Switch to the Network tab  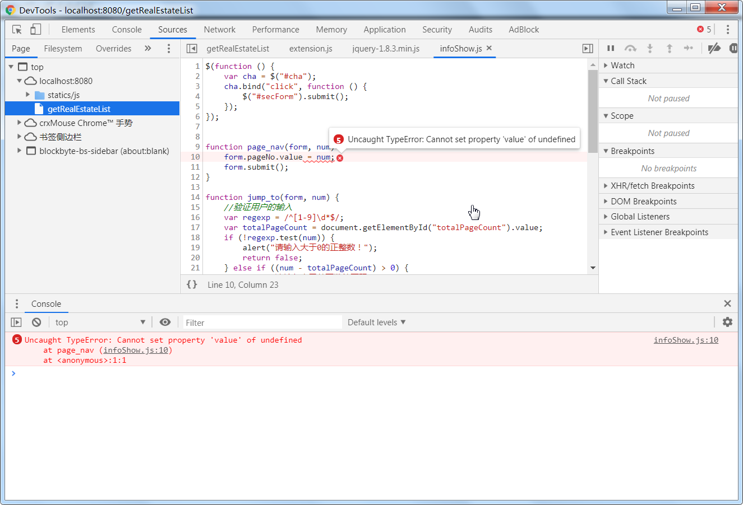pos(220,30)
